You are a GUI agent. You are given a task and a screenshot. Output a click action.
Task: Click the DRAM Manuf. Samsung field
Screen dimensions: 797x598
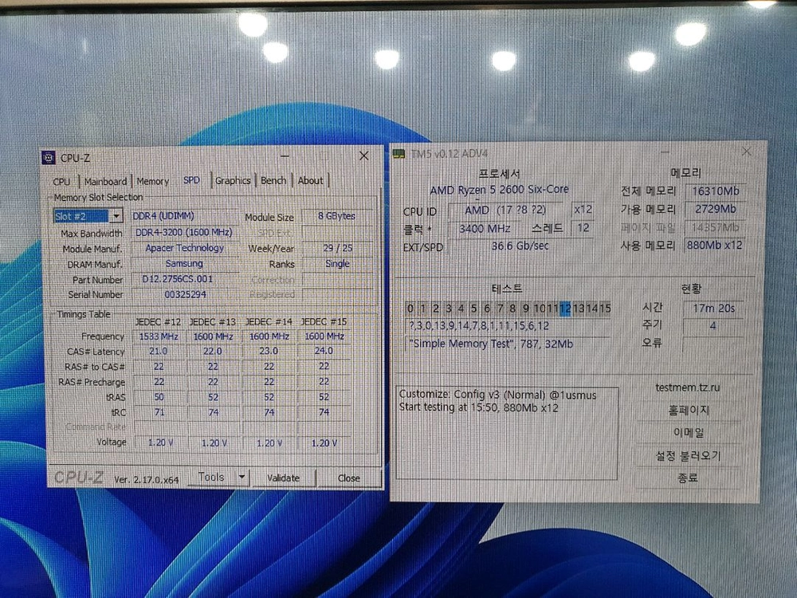point(184,264)
